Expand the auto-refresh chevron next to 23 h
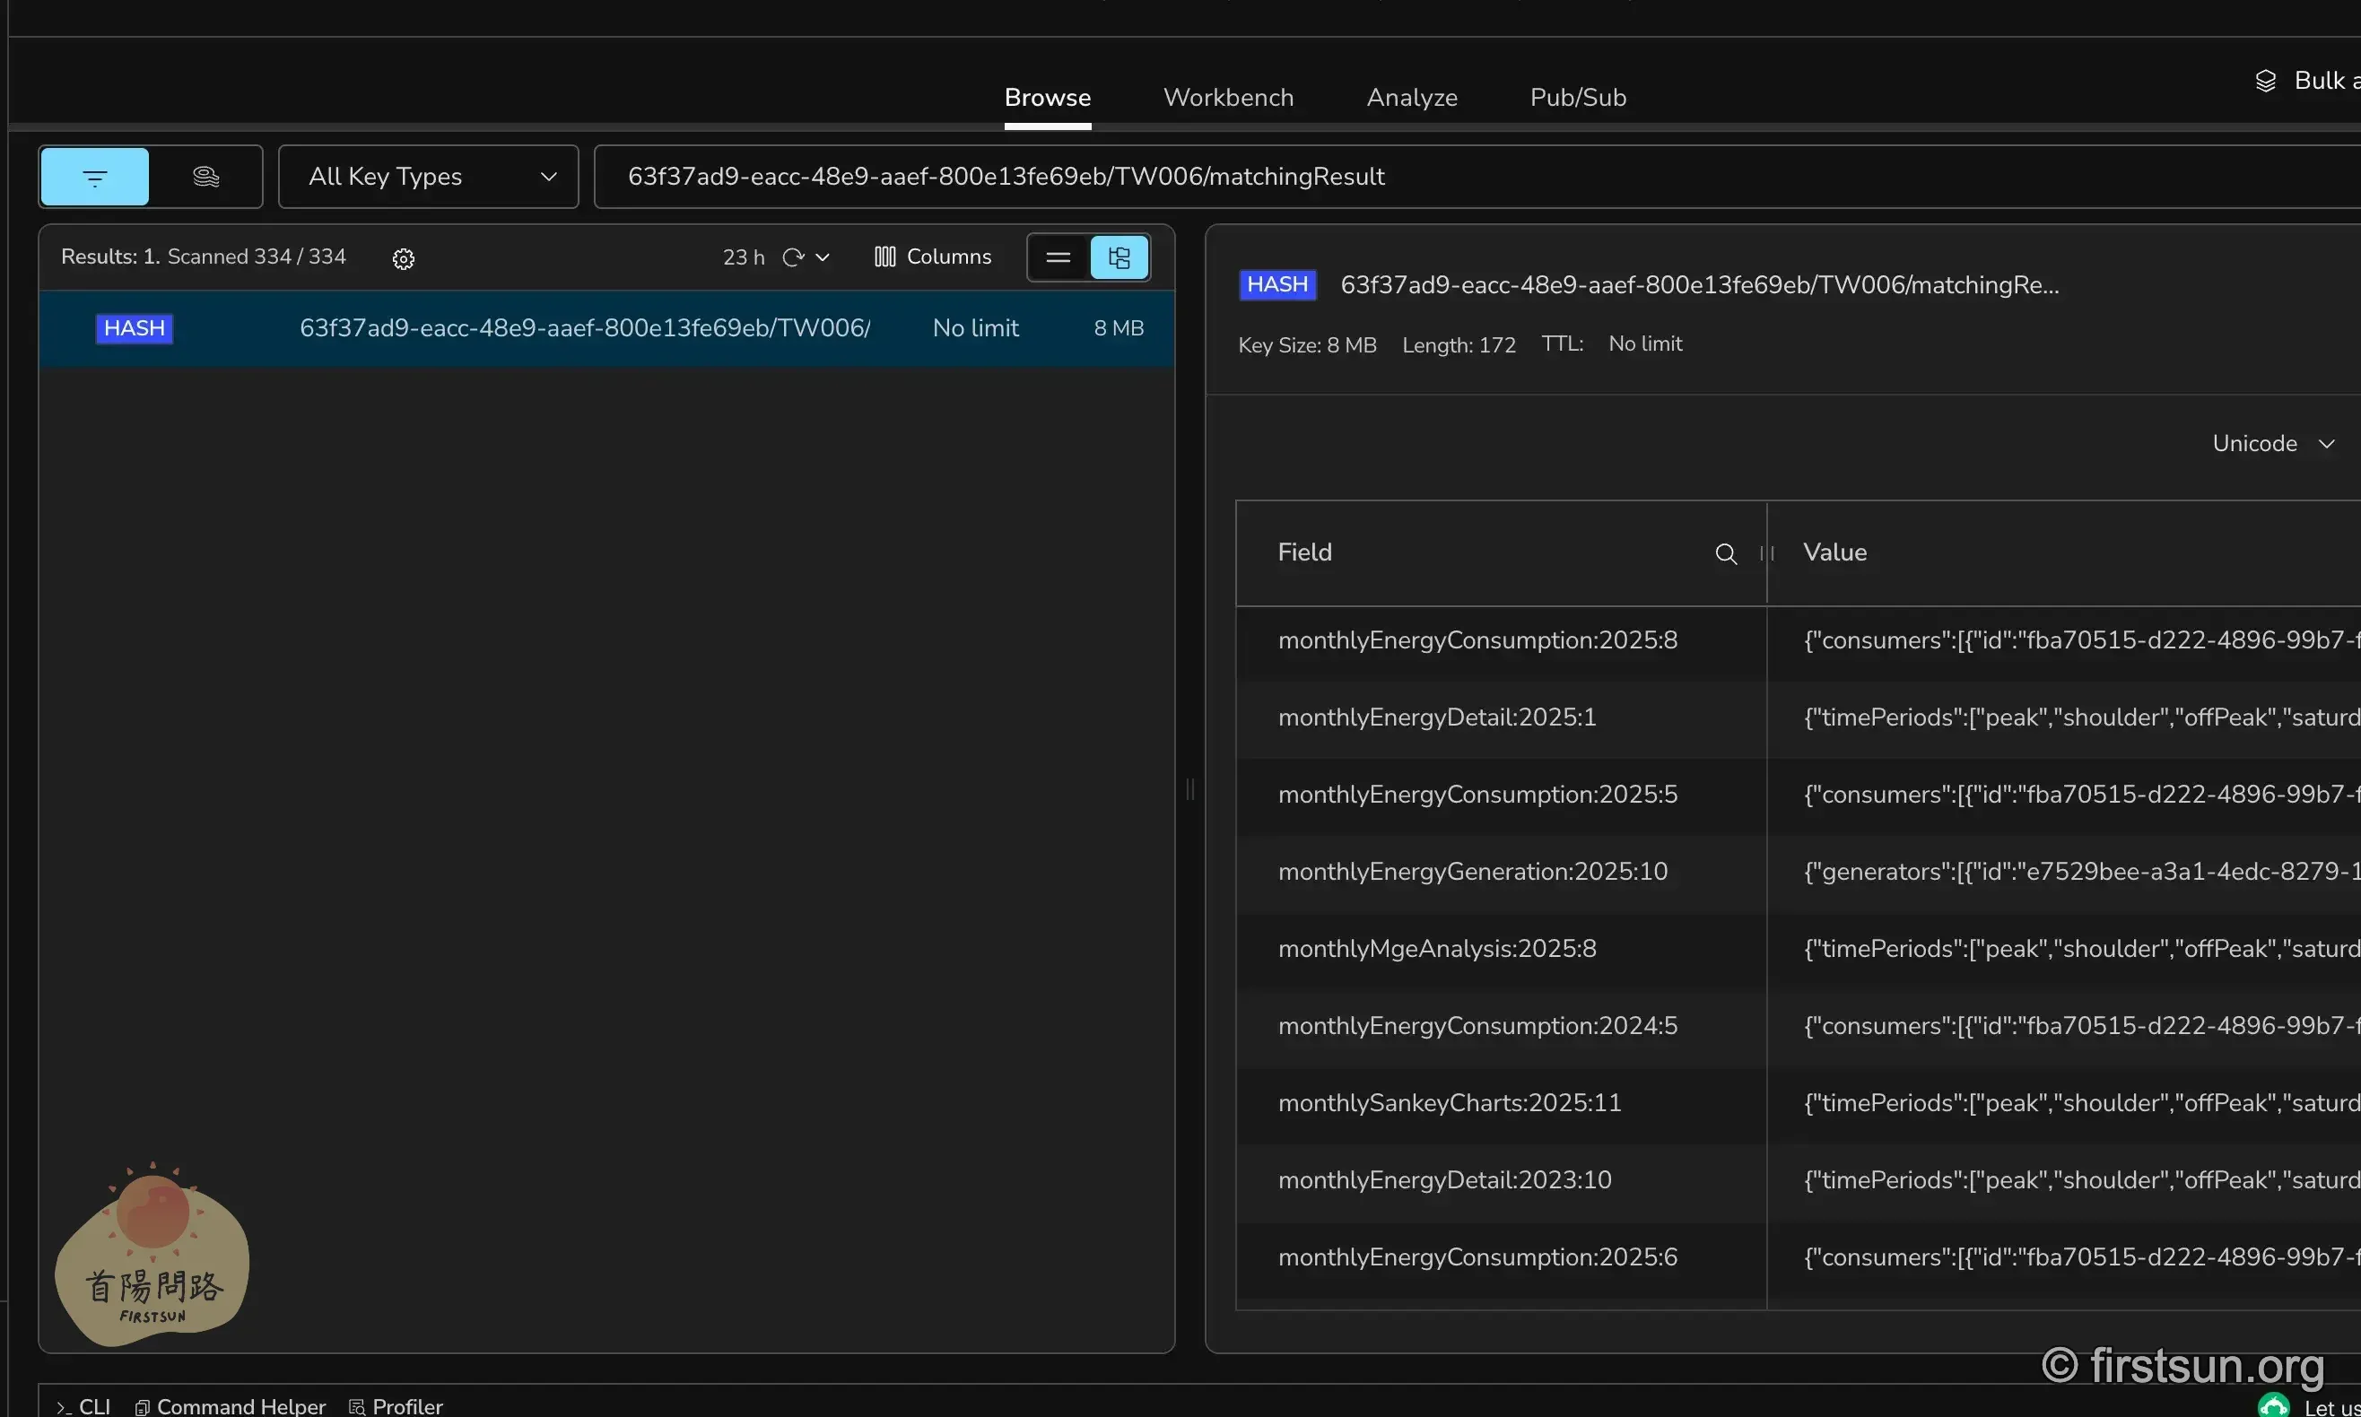The image size is (2361, 1417). [823, 256]
